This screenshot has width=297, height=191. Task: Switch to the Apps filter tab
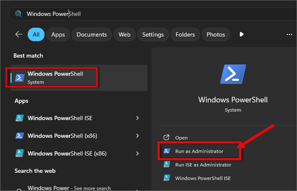[58, 35]
